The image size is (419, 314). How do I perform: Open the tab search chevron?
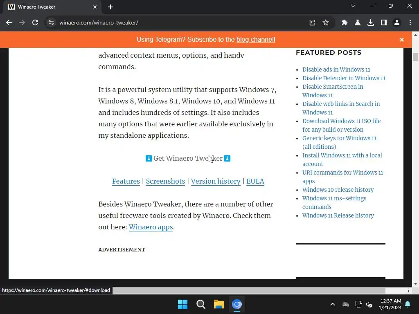[x=353, y=6]
